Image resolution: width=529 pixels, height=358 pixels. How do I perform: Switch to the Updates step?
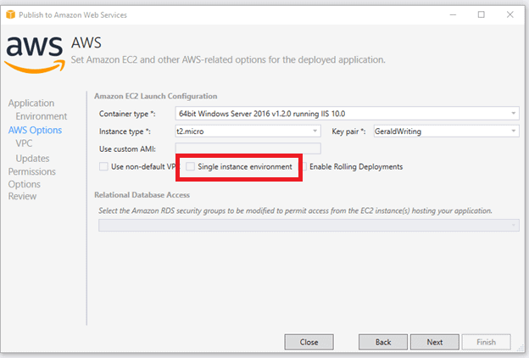coord(32,158)
